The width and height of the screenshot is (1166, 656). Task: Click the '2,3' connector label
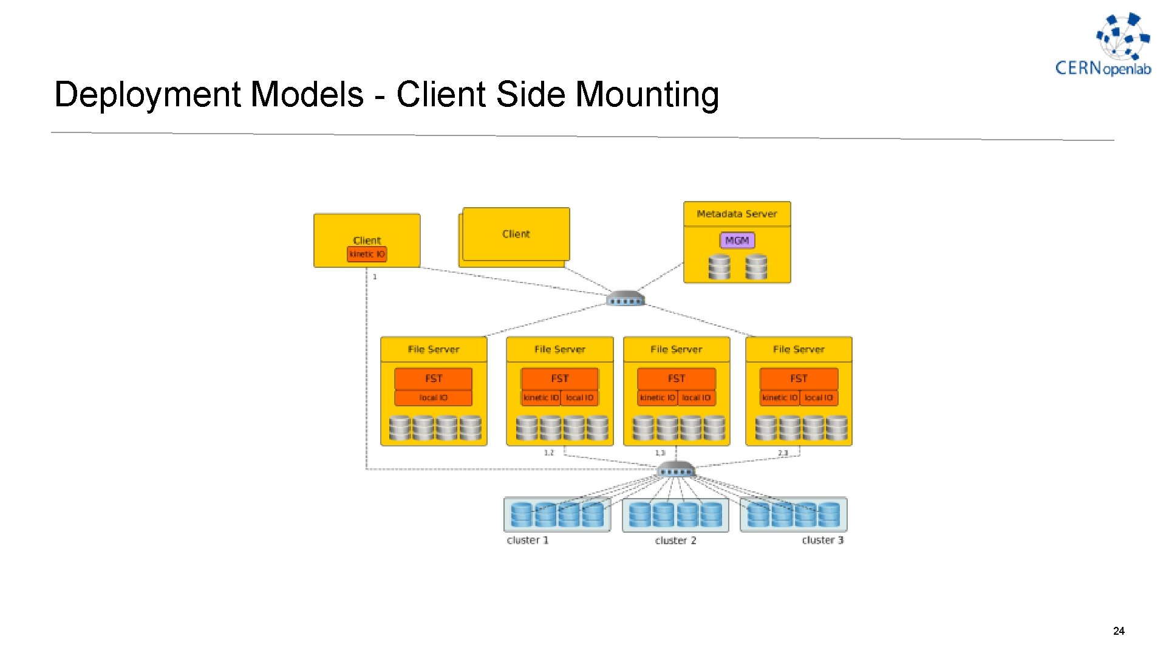coord(783,453)
